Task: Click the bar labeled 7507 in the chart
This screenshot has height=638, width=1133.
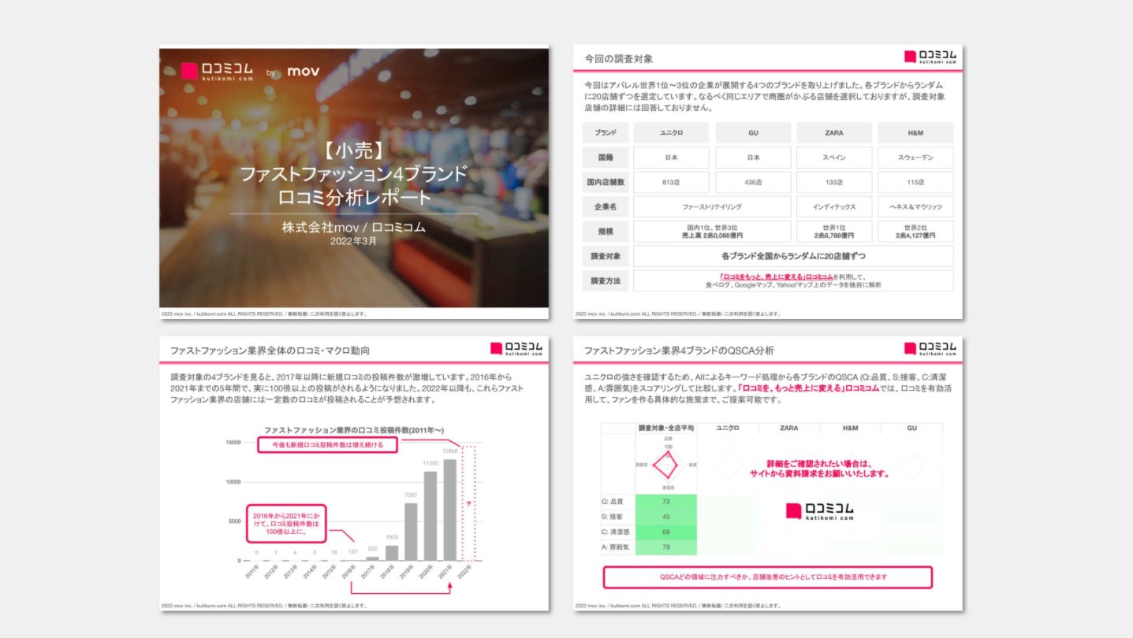Action: pyautogui.click(x=411, y=532)
